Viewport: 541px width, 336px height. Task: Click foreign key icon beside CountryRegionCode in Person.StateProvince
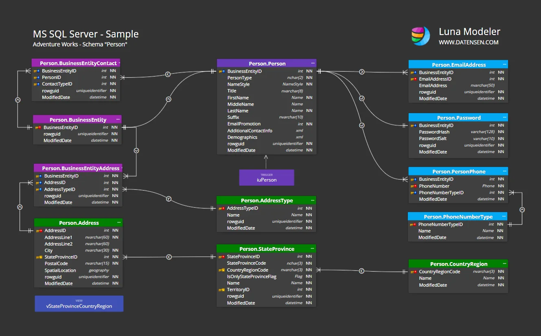(x=222, y=270)
